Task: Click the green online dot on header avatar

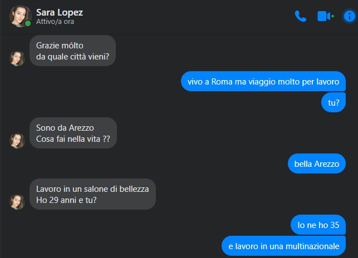Action: (28, 23)
